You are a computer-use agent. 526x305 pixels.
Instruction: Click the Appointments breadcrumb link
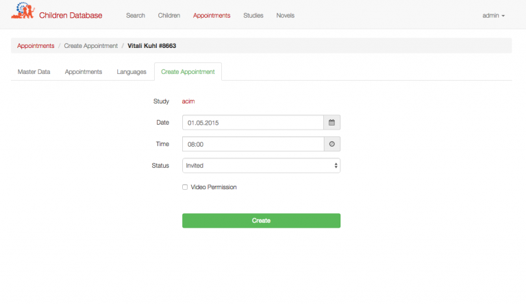(36, 46)
